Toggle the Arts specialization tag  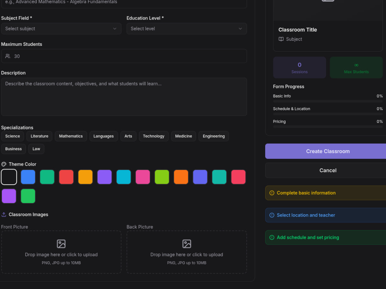click(x=128, y=136)
